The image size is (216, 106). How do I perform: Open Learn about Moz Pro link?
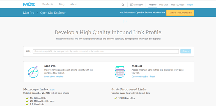click(x=54, y=77)
